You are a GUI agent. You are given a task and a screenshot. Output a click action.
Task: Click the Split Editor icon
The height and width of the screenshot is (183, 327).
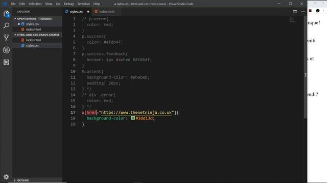(x=295, y=12)
